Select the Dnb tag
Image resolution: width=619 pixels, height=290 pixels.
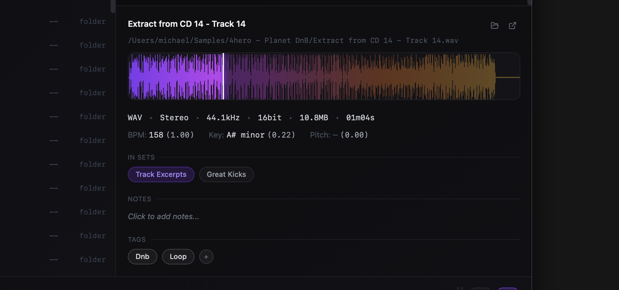[x=142, y=257]
